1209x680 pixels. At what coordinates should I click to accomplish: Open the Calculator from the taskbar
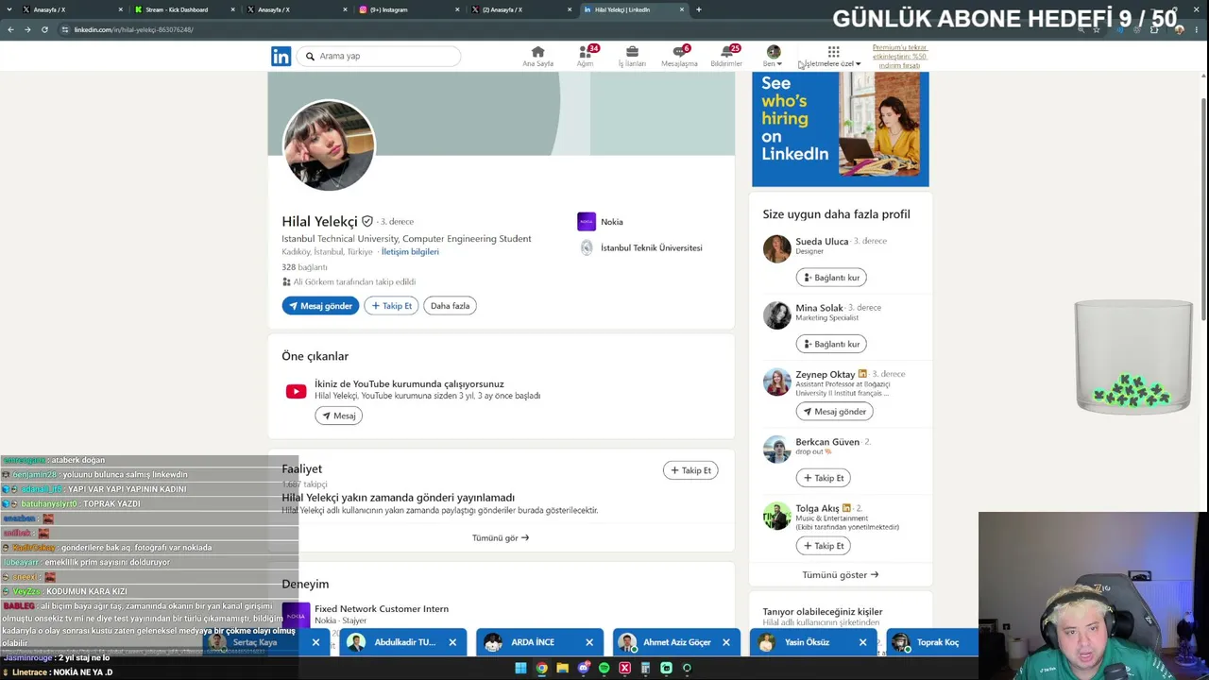point(645,669)
